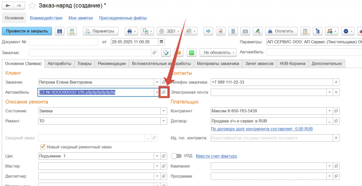Screen dimensions: 362x186
Task: Toggle the Новый сводный ремонтный заказ checkbox
Action: (x=43, y=147)
